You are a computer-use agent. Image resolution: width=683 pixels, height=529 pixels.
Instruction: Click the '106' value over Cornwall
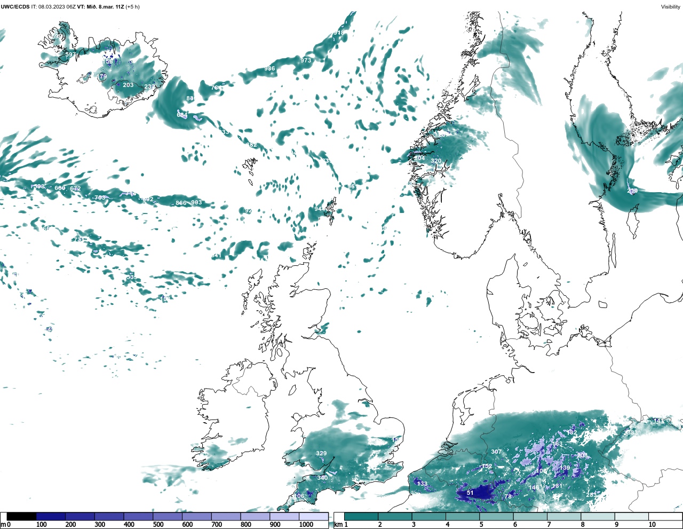[299, 496]
